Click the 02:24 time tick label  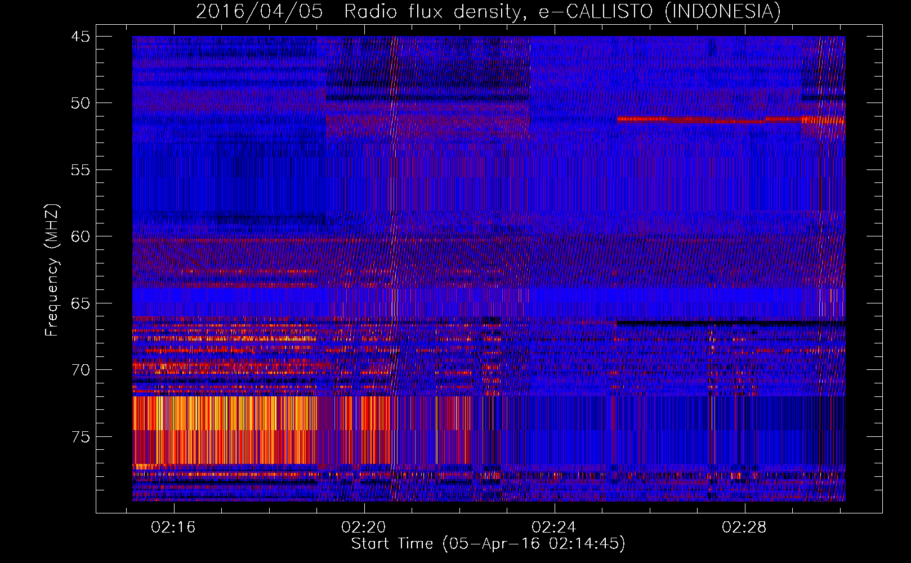pos(554,528)
